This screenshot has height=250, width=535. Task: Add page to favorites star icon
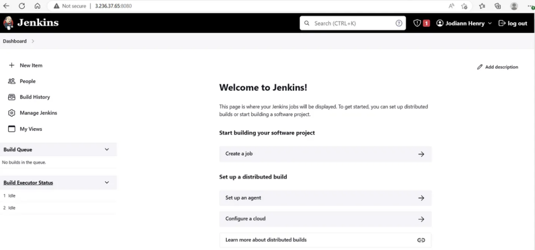coord(464,6)
